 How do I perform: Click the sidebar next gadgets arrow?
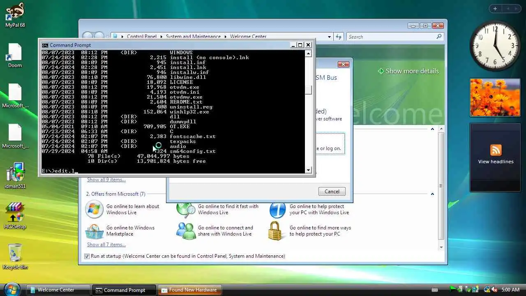pyautogui.click(x=517, y=9)
